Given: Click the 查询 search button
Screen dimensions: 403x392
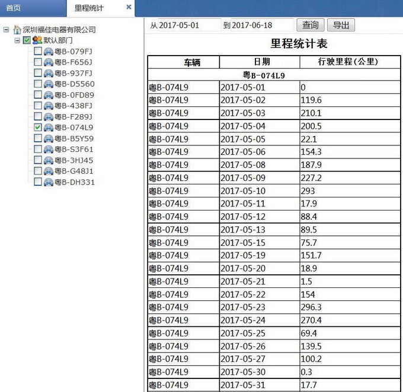Looking at the screenshot, I should point(311,25).
